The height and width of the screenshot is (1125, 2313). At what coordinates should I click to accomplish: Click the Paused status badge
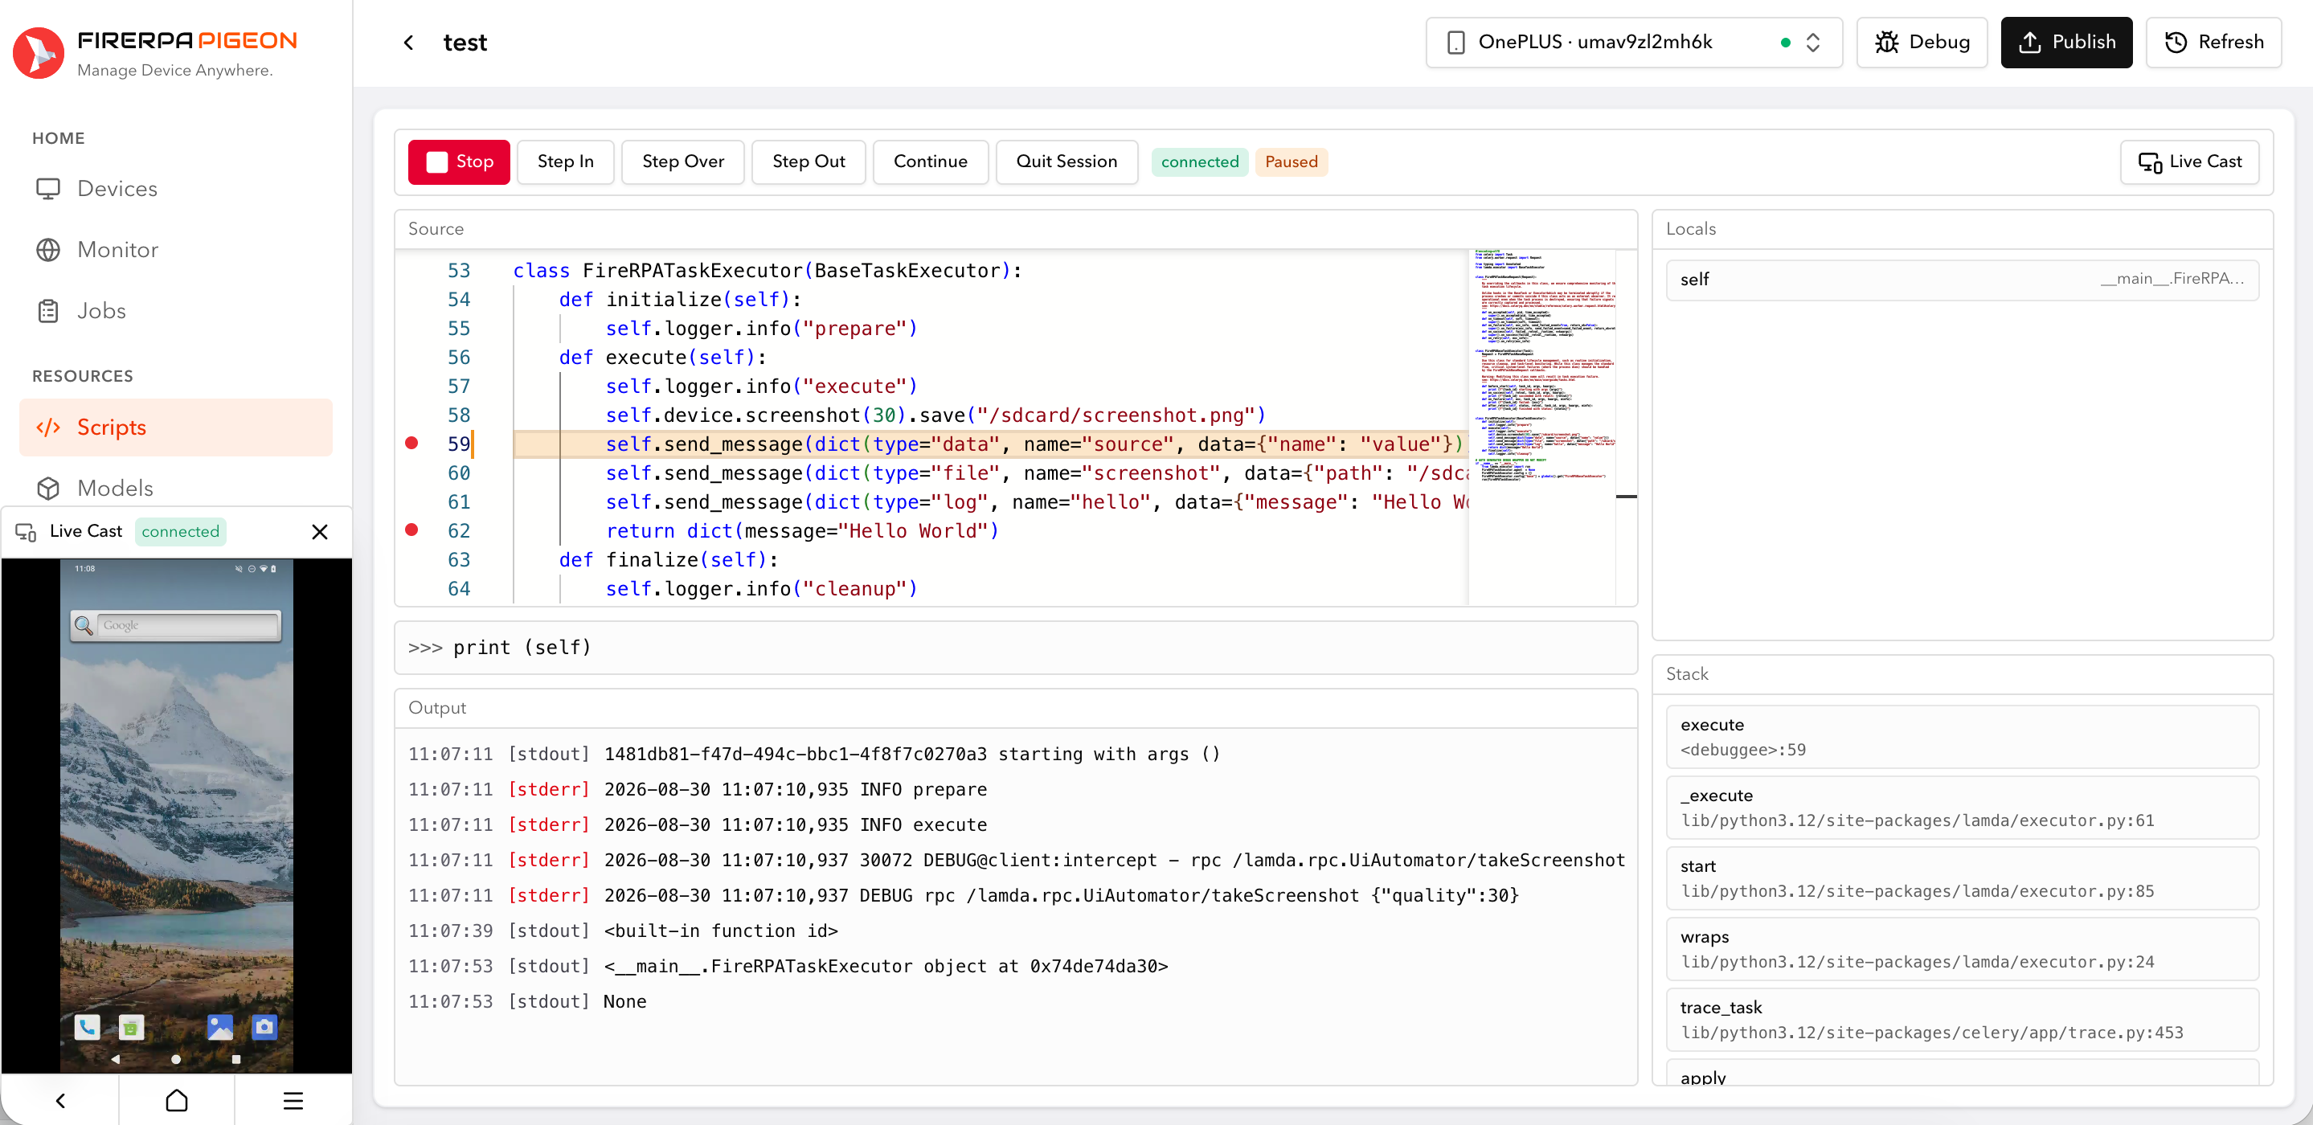point(1292,162)
